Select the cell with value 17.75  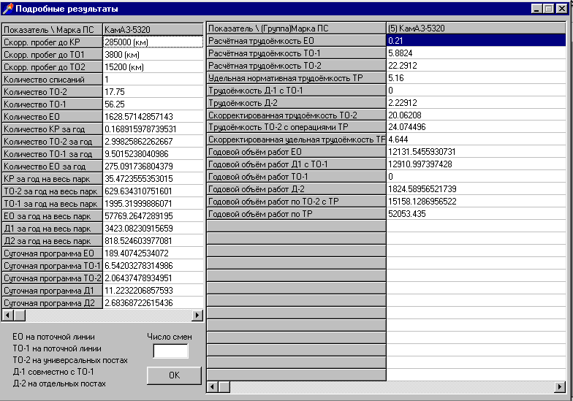pyautogui.click(x=153, y=92)
